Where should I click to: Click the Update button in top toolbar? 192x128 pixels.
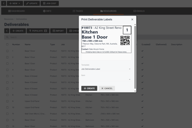[x=31, y=3]
